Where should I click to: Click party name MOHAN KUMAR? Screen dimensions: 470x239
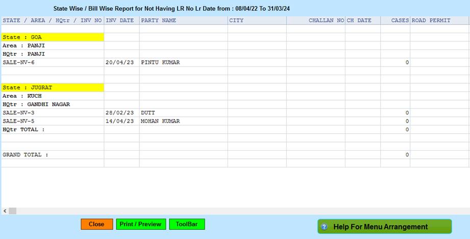[160, 121]
